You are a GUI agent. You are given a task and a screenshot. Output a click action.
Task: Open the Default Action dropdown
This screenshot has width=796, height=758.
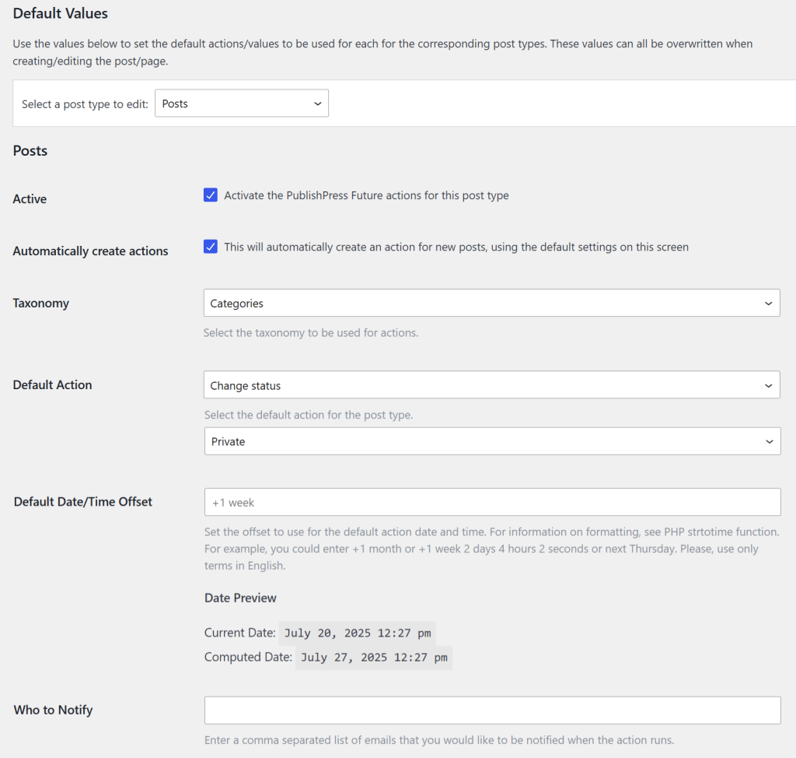492,384
